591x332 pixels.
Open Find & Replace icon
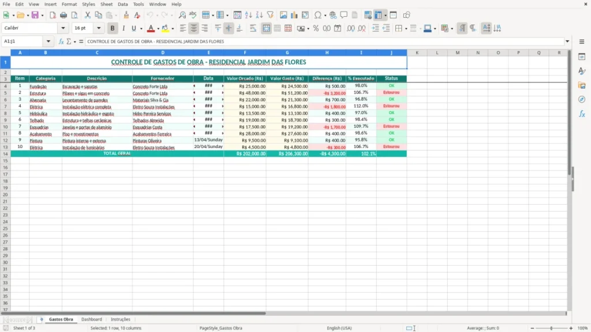(x=182, y=15)
